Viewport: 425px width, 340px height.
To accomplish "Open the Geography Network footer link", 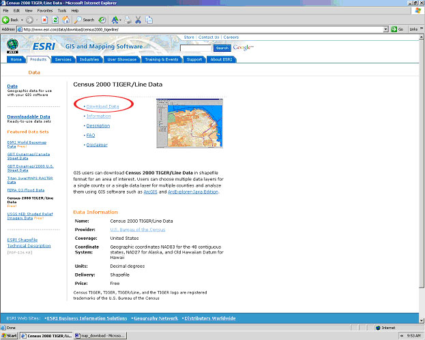I will click(156, 318).
